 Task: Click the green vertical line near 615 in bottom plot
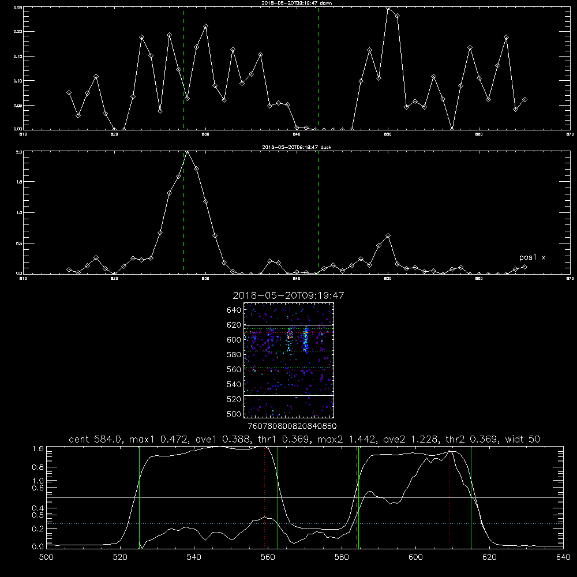tap(471, 497)
